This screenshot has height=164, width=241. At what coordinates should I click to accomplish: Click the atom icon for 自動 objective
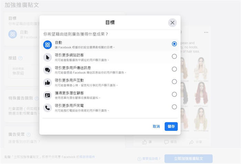pyautogui.click(x=48, y=44)
